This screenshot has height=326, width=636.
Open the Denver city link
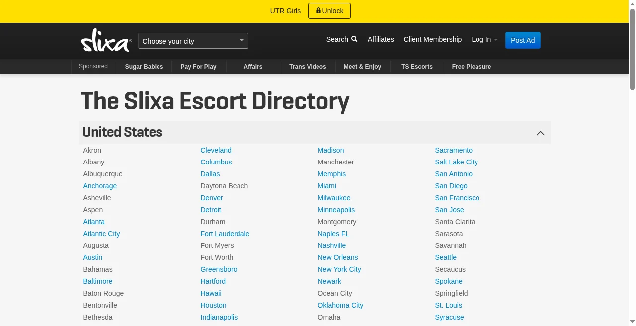(x=212, y=198)
